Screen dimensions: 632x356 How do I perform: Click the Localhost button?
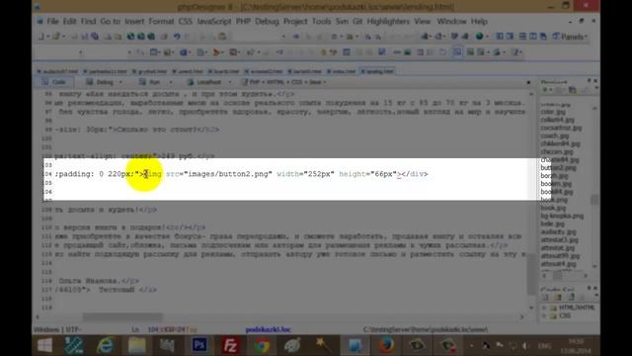pyautogui.click(x=205, y=82)
